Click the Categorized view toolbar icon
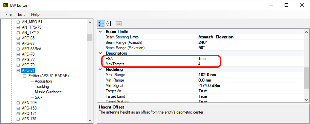310x124 pixels. (102, 24)
